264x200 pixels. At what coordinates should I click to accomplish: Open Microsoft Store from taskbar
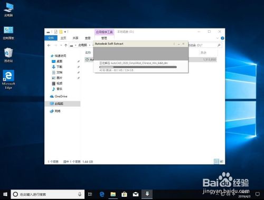[x=124, y=194]
